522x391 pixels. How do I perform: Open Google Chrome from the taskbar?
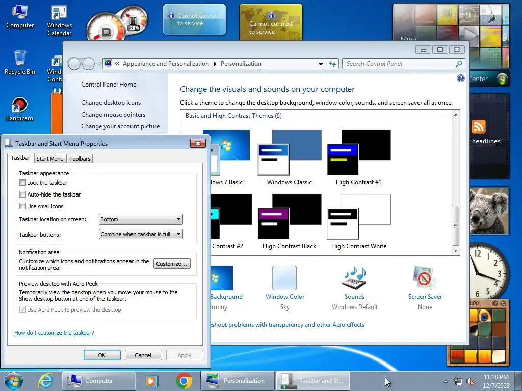coord(184,381)
